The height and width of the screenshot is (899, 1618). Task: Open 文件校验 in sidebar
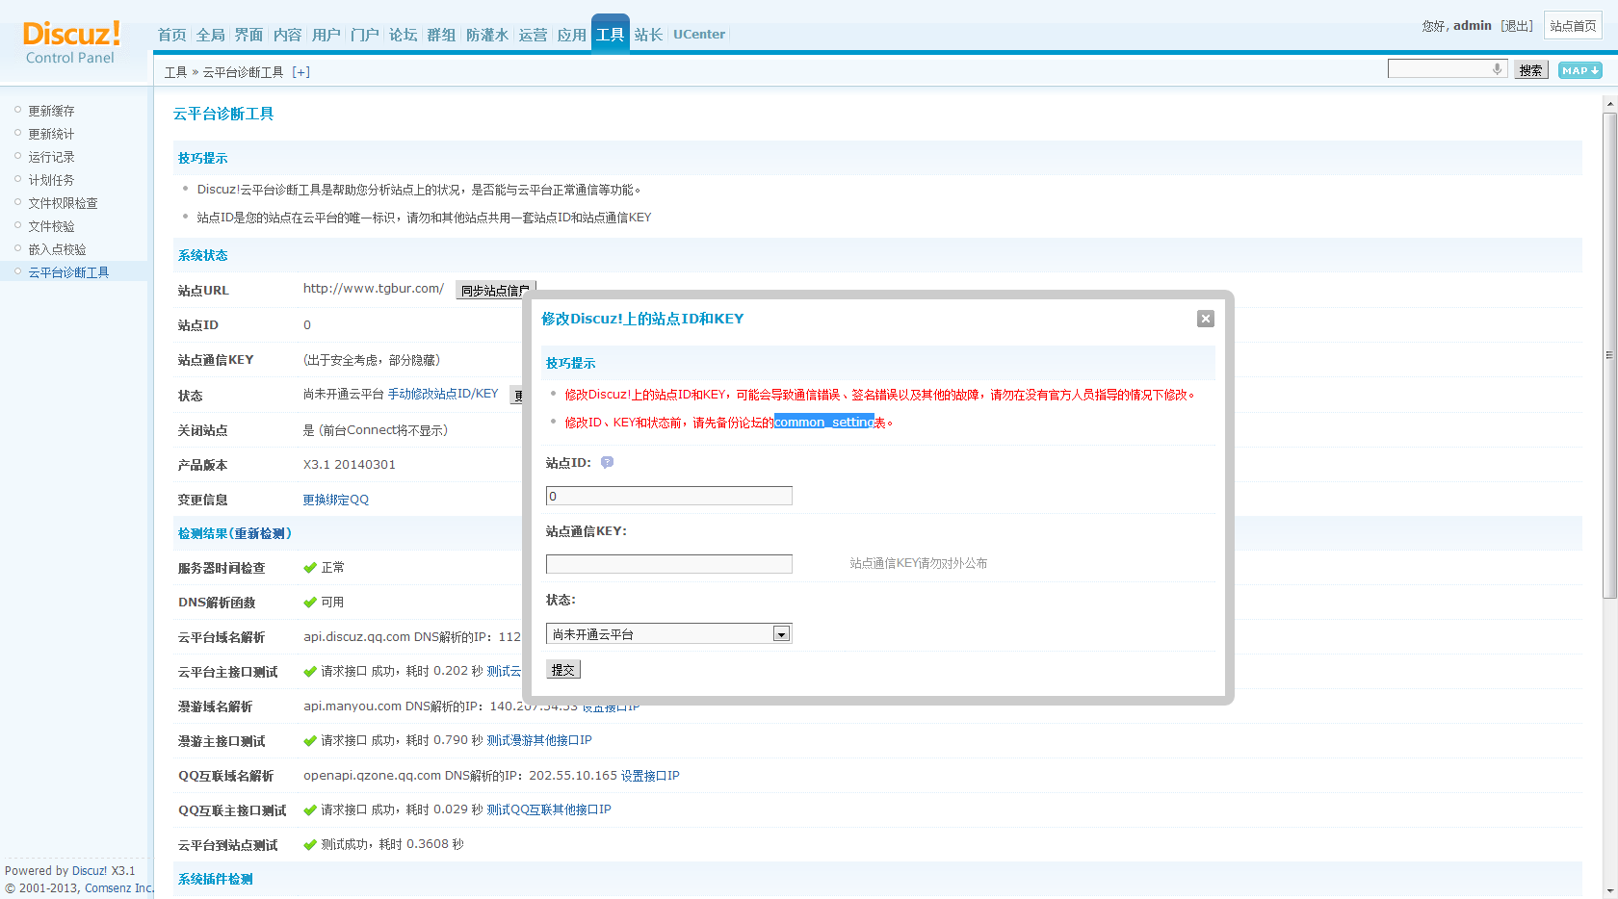51,226
